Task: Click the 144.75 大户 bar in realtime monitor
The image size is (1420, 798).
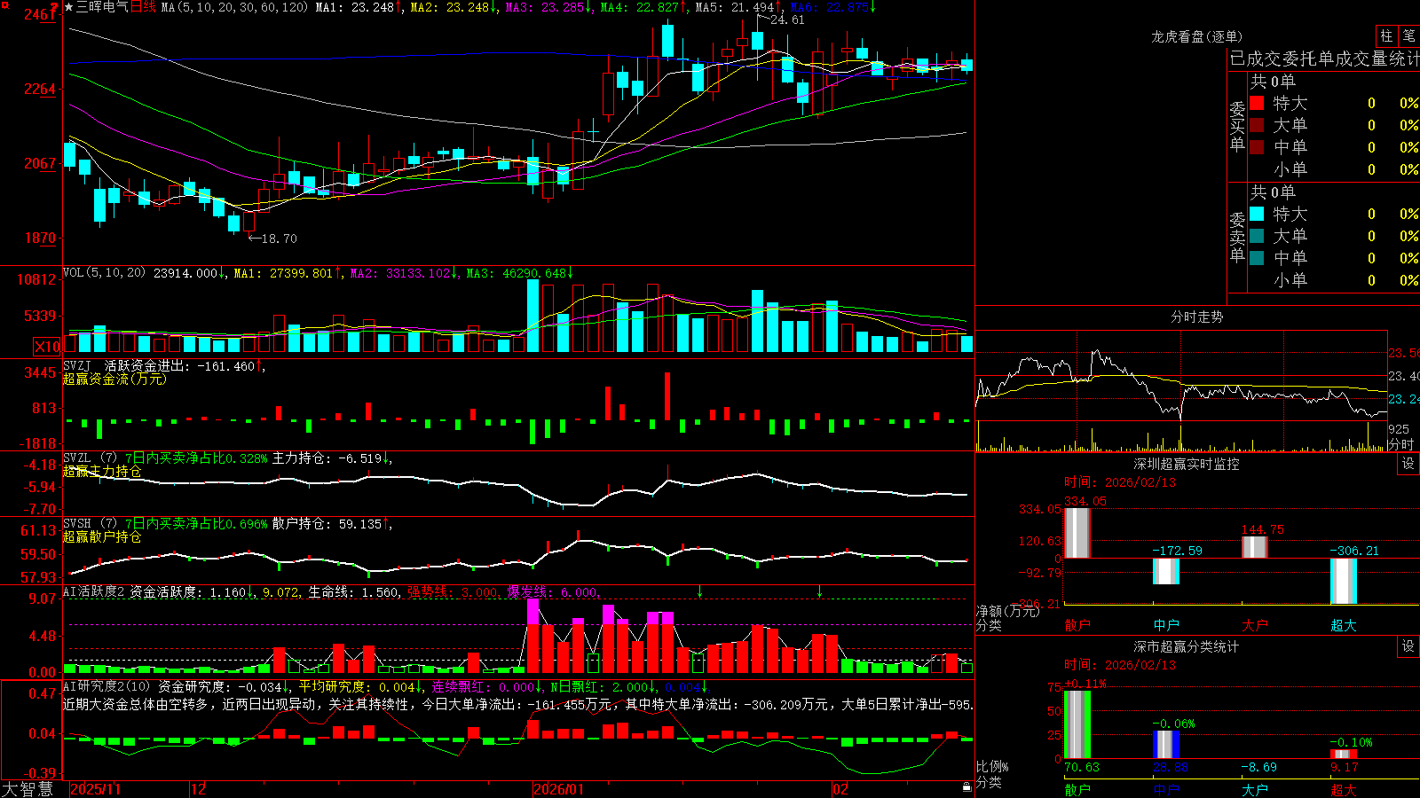Action: coord(1254,547)
